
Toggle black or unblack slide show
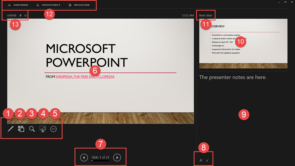click(43, 129)
